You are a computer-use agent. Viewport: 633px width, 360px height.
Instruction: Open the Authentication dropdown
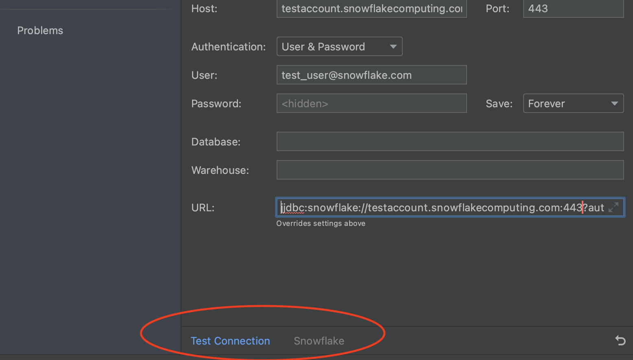click(x=339, y=46)
